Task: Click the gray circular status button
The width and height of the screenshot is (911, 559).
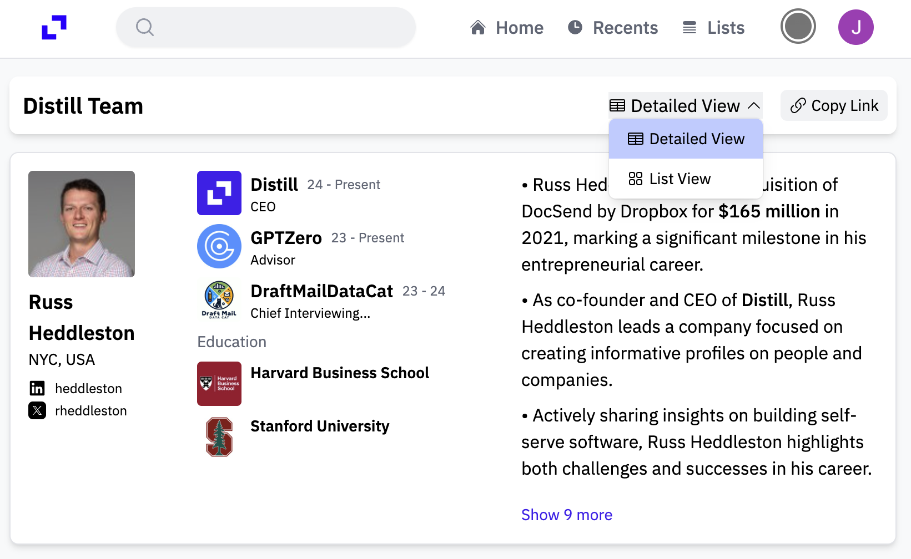Action: pyautogui.click(x=798, y=27)
